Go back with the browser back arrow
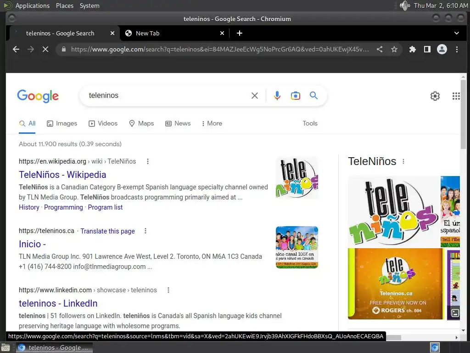 16,49
